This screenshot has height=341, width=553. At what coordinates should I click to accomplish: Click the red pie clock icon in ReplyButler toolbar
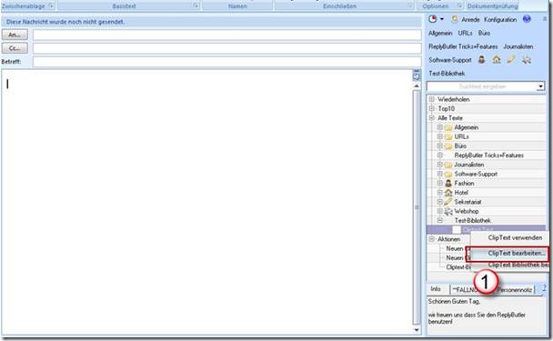coord(433,19)
